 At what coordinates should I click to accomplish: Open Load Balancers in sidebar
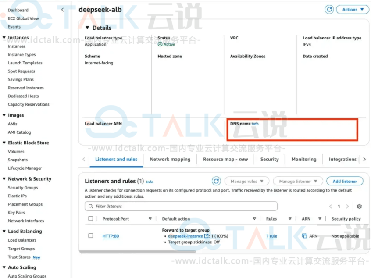point(22,240)
